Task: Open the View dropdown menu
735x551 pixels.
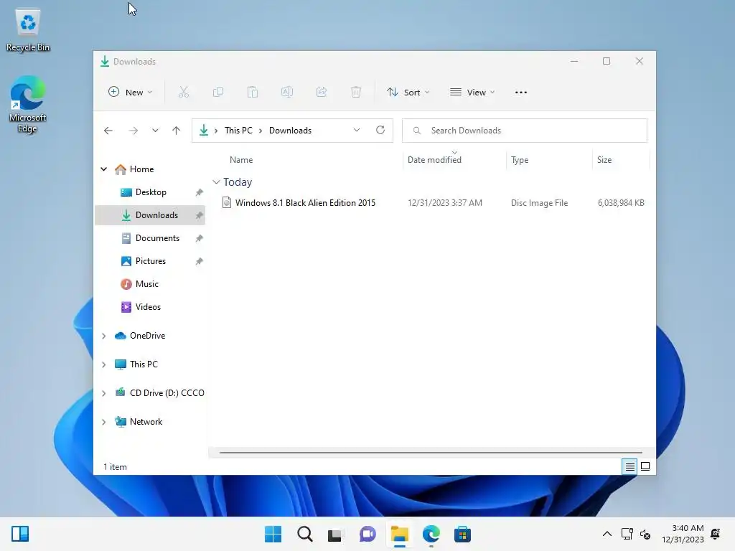Action: tap(472, 93)
